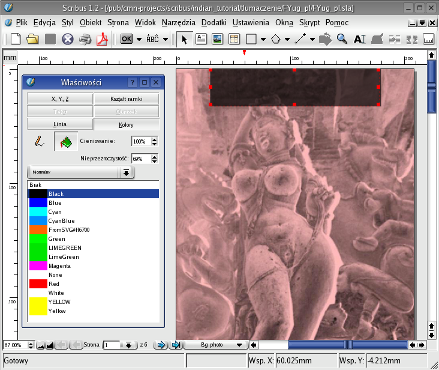Click the ABC spell-check style icon

(x=152, y=39)
